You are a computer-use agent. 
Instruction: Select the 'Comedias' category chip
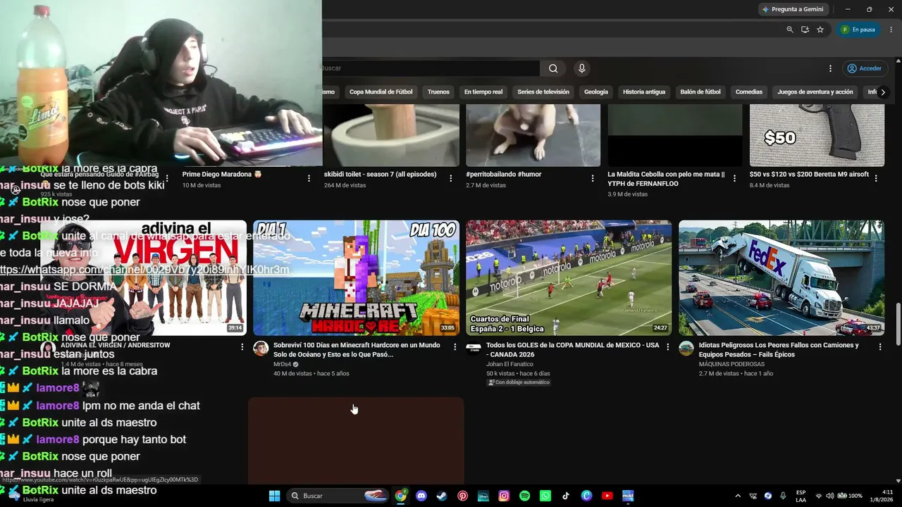[x=749, y=92]
